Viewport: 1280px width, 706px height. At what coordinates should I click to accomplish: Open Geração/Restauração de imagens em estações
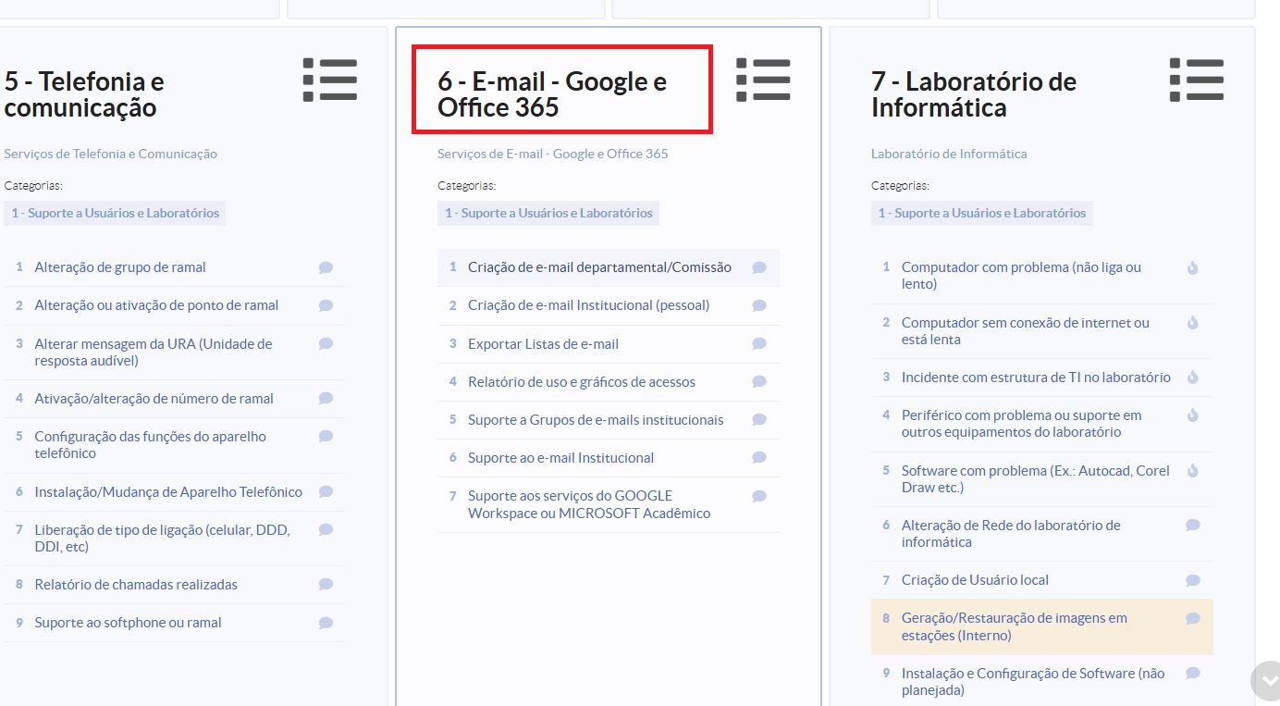[x=1014, y=626]
